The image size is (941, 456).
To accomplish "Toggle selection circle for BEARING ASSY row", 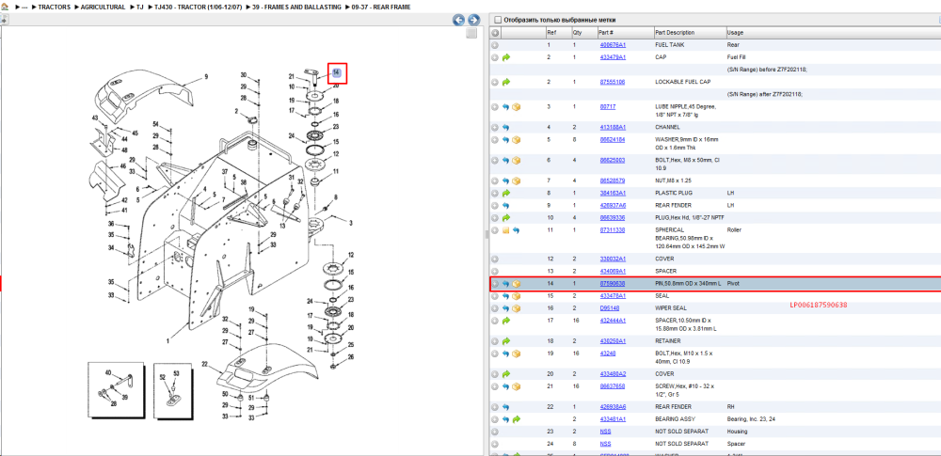I will coord(495,418).
